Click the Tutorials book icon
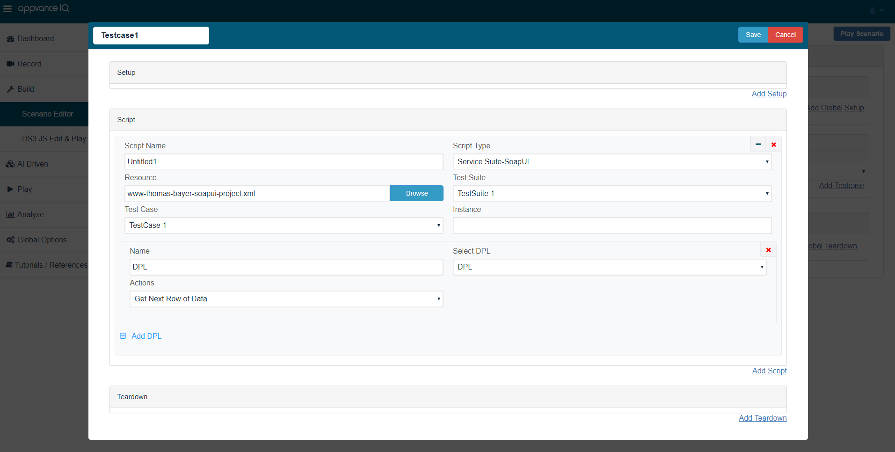Screen dimensions: 895x452 click(x=9, y=265)
